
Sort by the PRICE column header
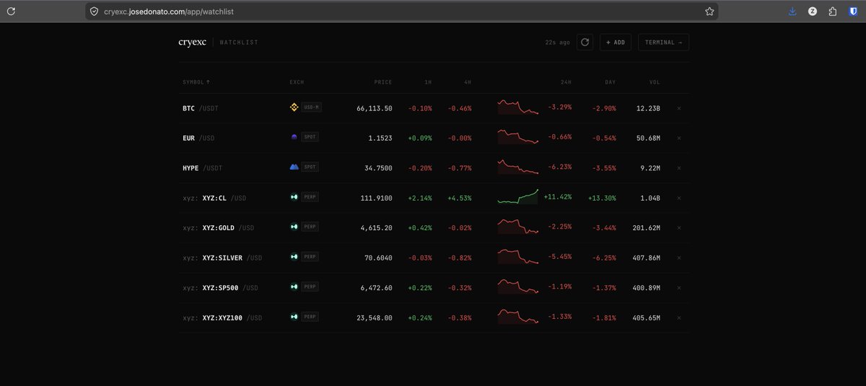383,82
